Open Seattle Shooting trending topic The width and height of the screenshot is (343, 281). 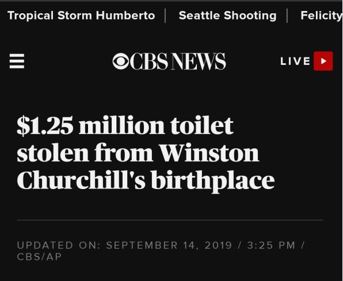tap(227, 16)
